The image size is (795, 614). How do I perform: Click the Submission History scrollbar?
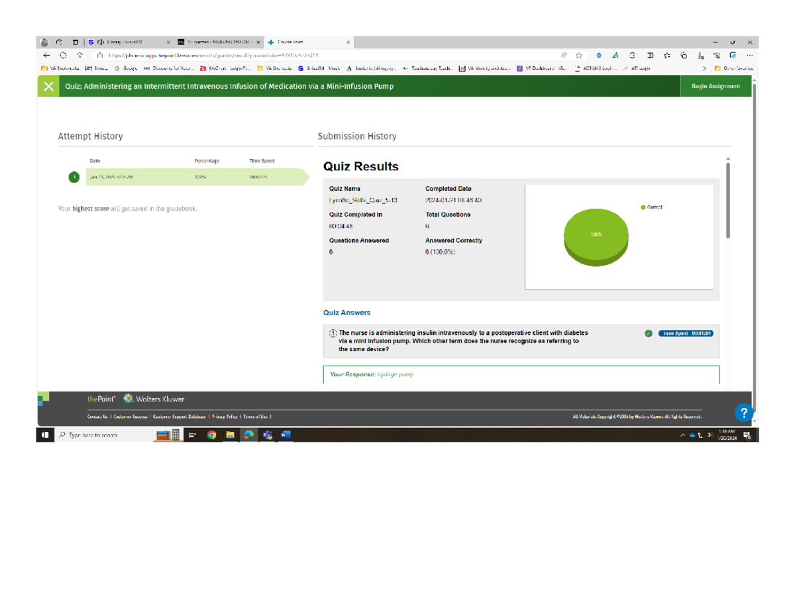pyautogui.click(x=727, y=199)
